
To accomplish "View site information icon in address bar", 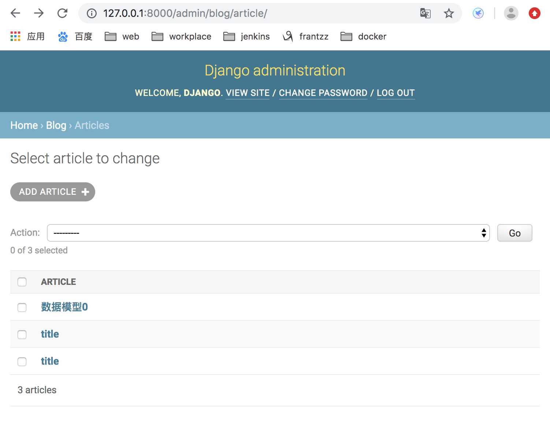I will click(92, 14).
